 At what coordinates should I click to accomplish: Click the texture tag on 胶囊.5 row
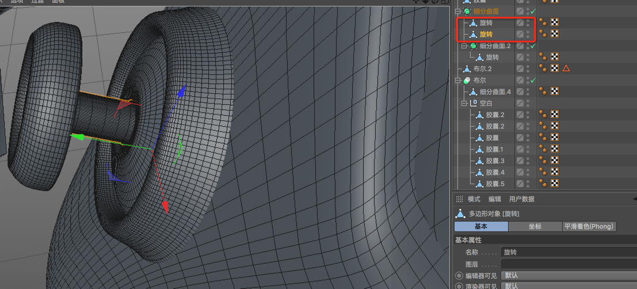(x=555, y=182)
